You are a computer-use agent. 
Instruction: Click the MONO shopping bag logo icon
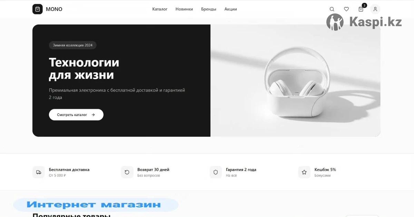tap(38, 9)
